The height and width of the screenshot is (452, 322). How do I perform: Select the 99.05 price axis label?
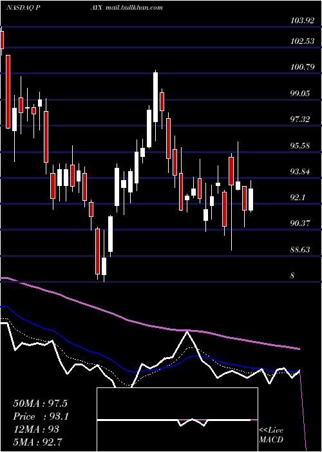coord(300,94)
